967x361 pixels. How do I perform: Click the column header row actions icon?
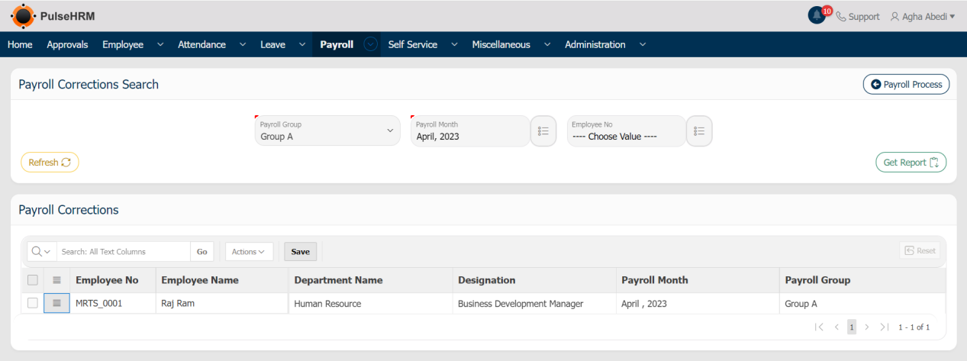(56, 280)
